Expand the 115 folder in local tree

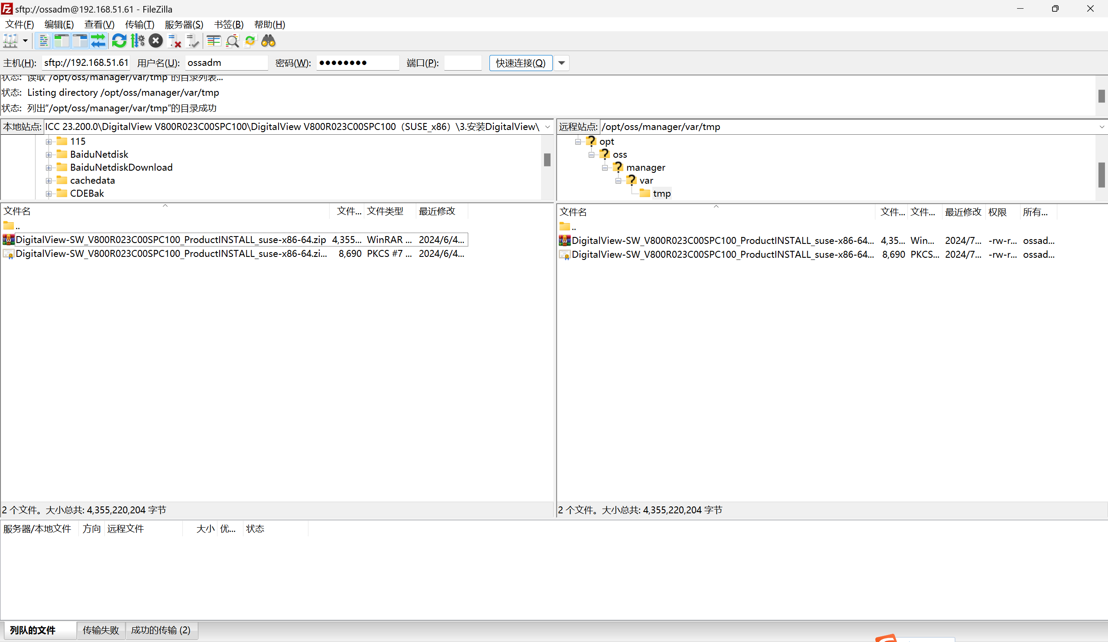click(49, 142)
